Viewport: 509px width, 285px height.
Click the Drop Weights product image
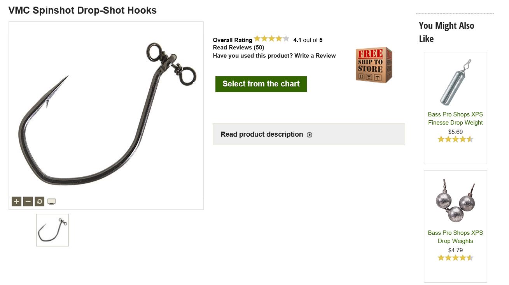455,201
